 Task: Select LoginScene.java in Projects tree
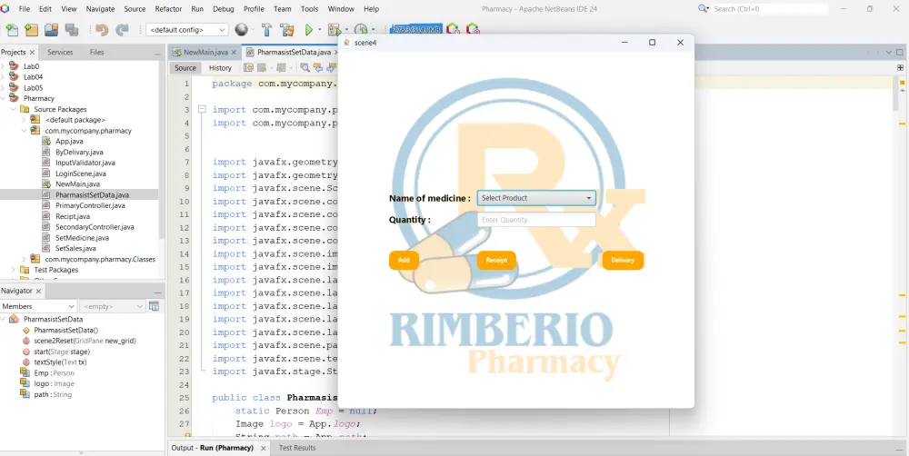click(81, 173)
